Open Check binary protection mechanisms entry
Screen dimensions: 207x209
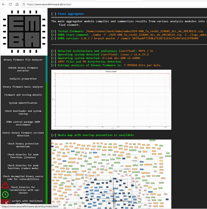click(x=23, y=145)
